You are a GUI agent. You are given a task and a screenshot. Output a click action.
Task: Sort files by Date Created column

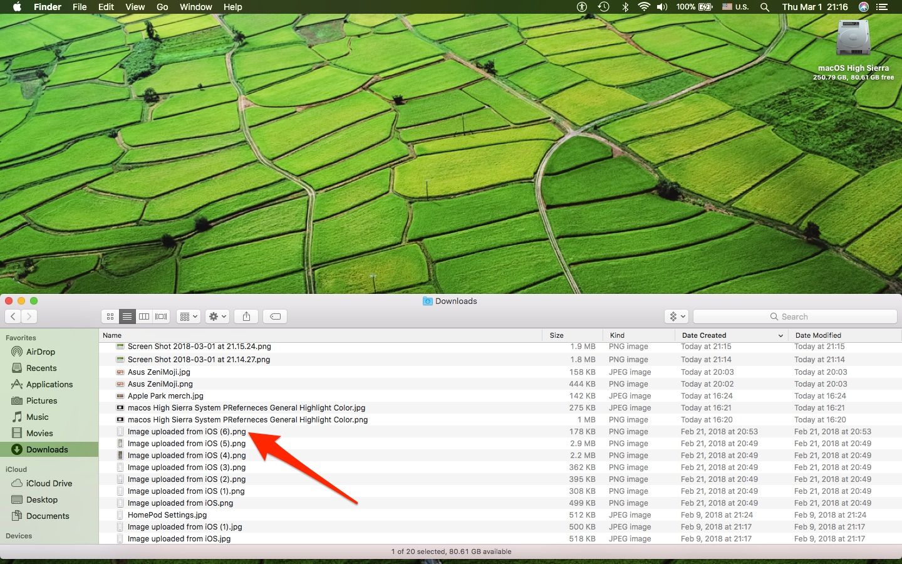coord(704,335)
